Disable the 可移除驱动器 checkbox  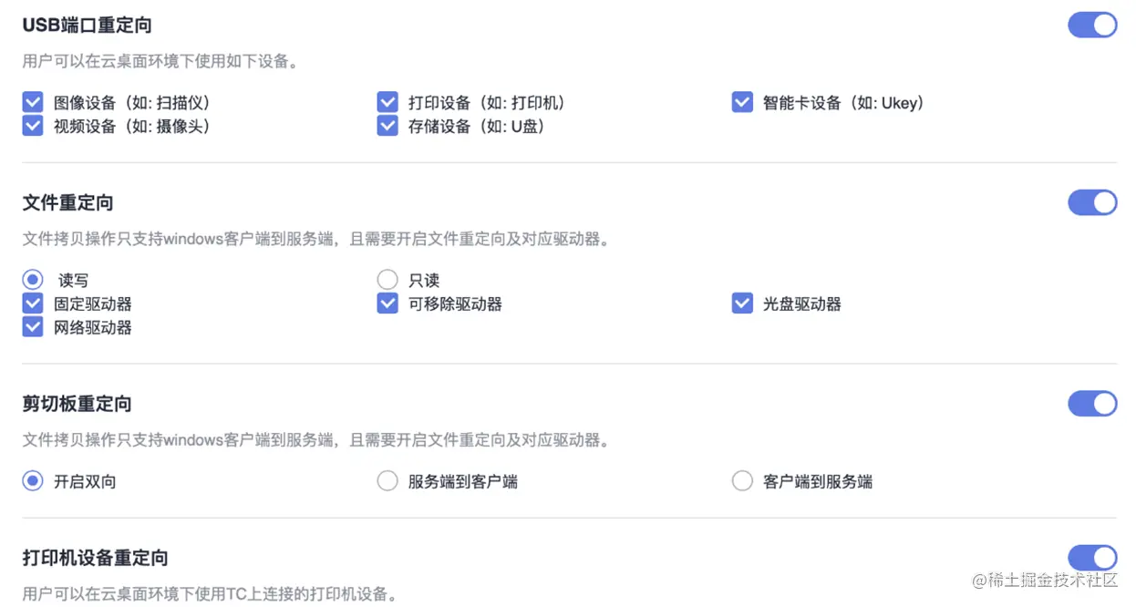point(387,303)
